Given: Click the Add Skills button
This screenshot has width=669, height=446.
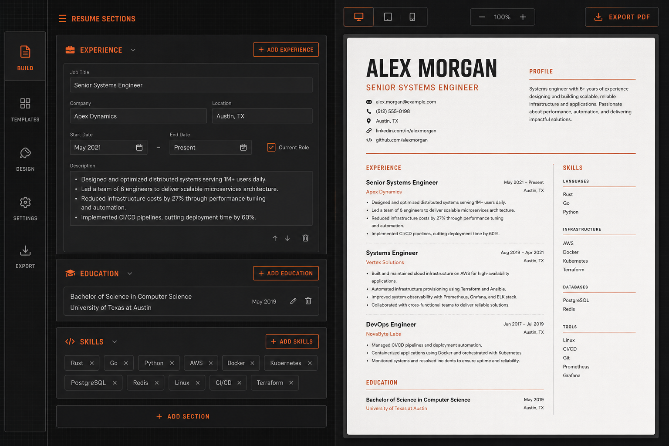Looking at the screenshot, I should [292, 341].
